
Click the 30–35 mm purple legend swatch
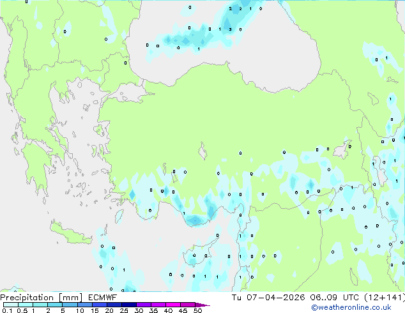[143, 305]
